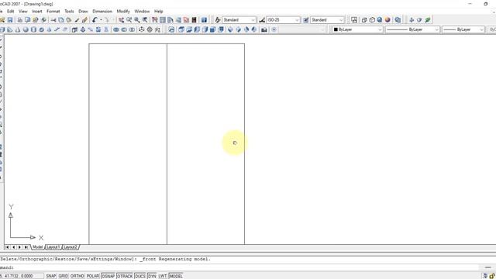The width and height of the screenshot is (496, 279).
Task: Toggle LWT lineweight display
Action: point(162,276)
